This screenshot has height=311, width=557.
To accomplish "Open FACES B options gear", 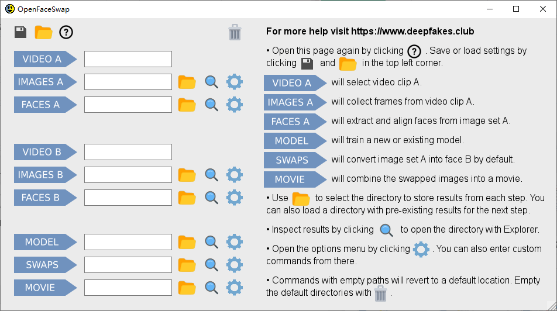I will [234, 198].
